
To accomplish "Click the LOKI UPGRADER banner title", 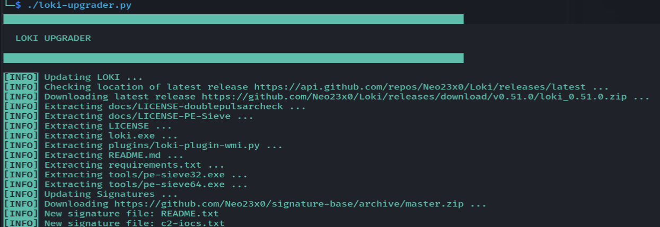I will point(53,38).
